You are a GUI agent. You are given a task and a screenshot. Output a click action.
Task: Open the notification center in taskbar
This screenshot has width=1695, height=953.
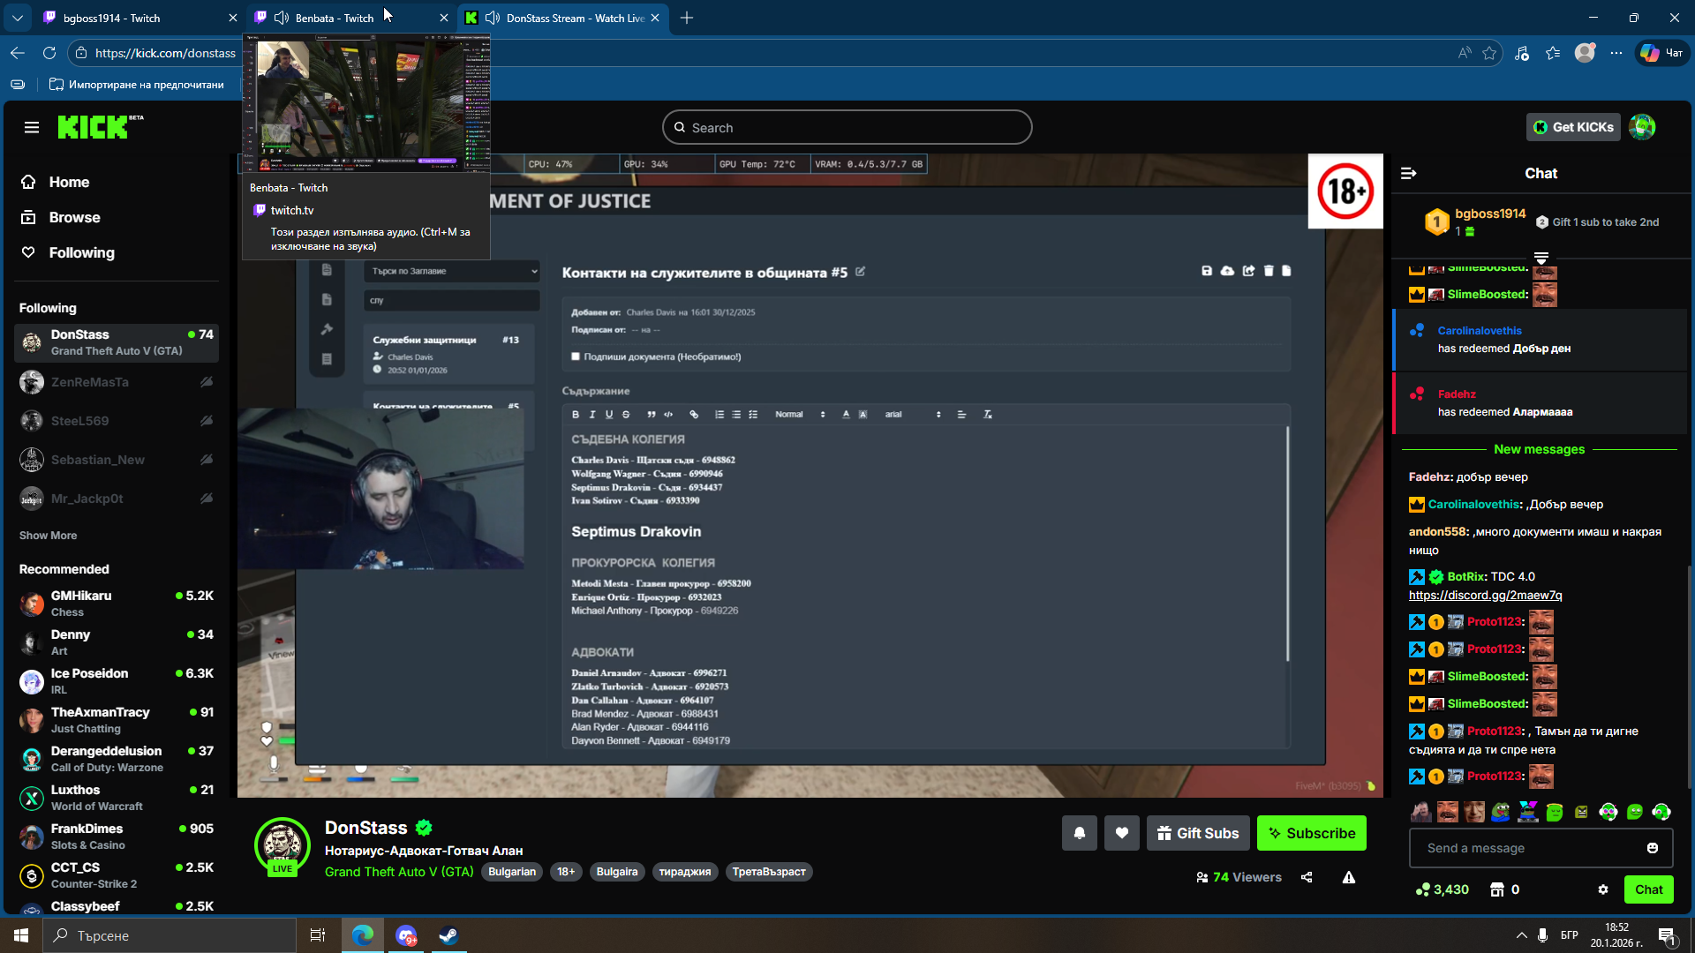(x=1667, y=935)
